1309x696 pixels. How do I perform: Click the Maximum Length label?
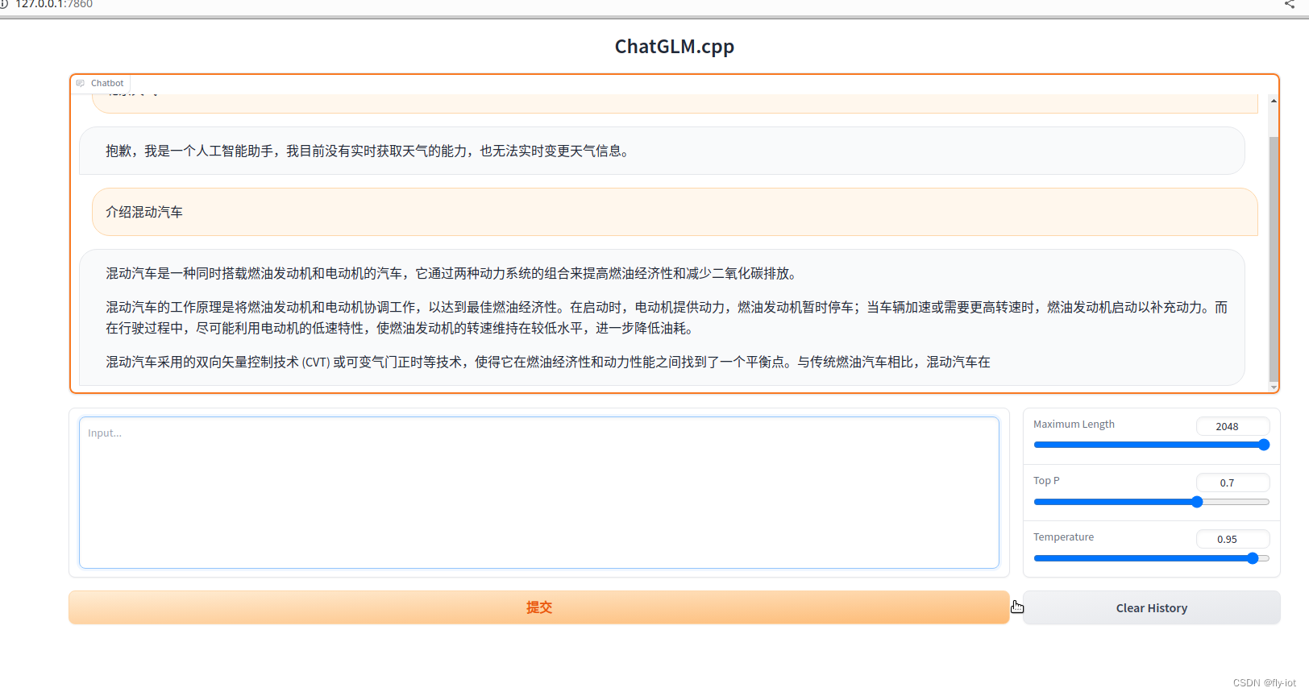coord(1074,425)
